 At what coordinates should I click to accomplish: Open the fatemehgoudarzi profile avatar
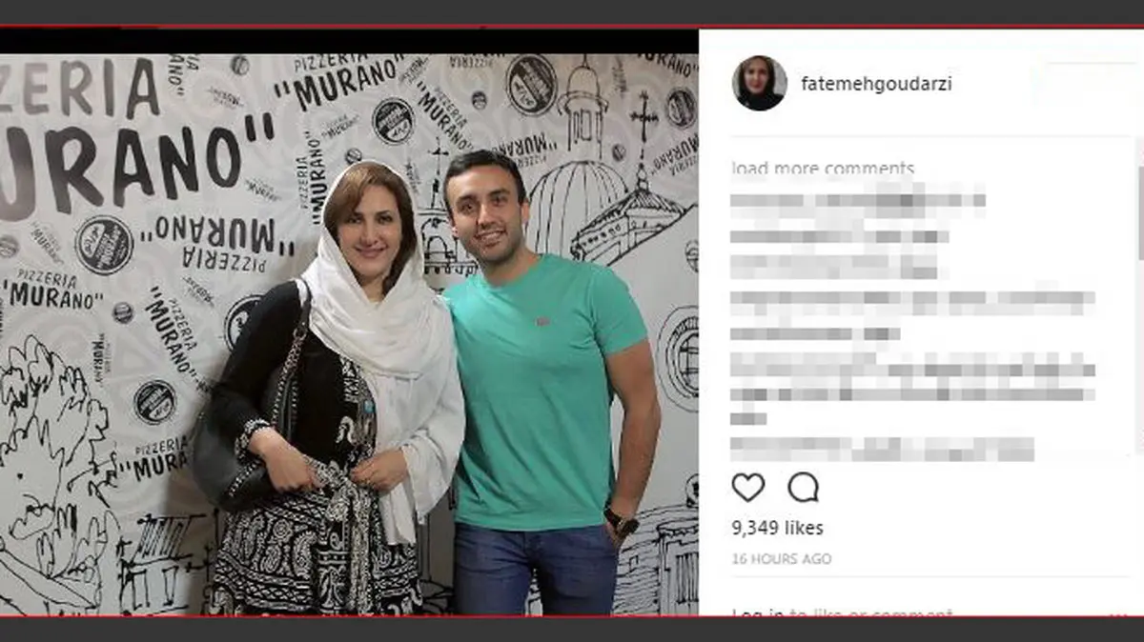pos(760,84)
